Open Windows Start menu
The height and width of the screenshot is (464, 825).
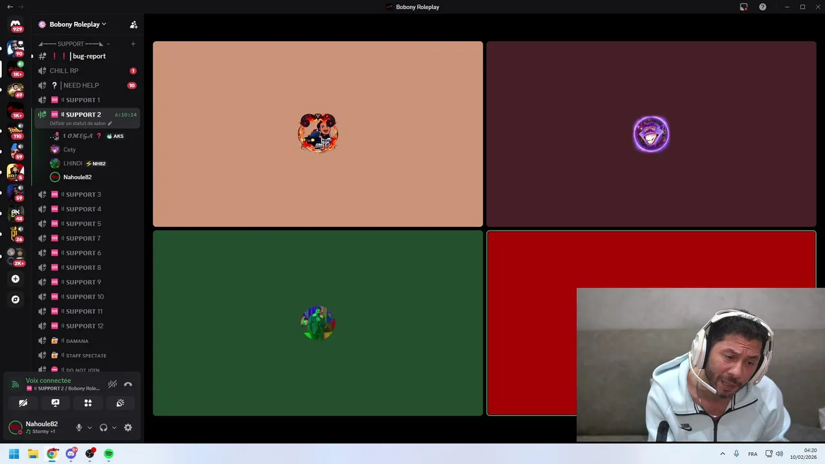coord(14,454)
